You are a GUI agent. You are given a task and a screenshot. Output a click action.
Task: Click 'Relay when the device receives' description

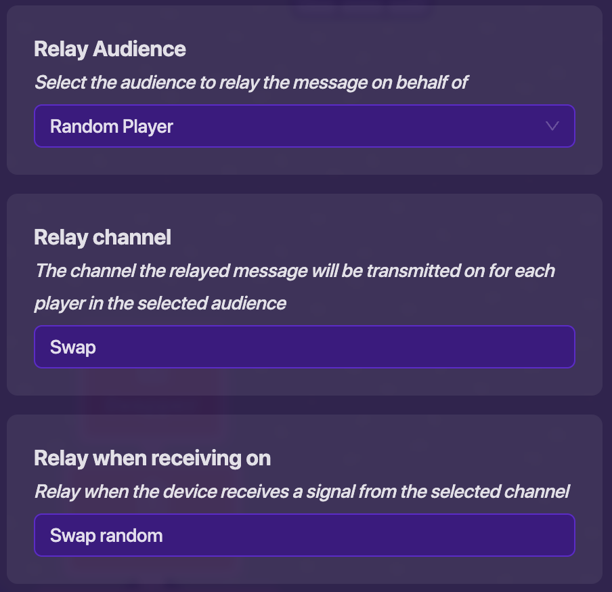pyautogui.click(x=302, y=491)
